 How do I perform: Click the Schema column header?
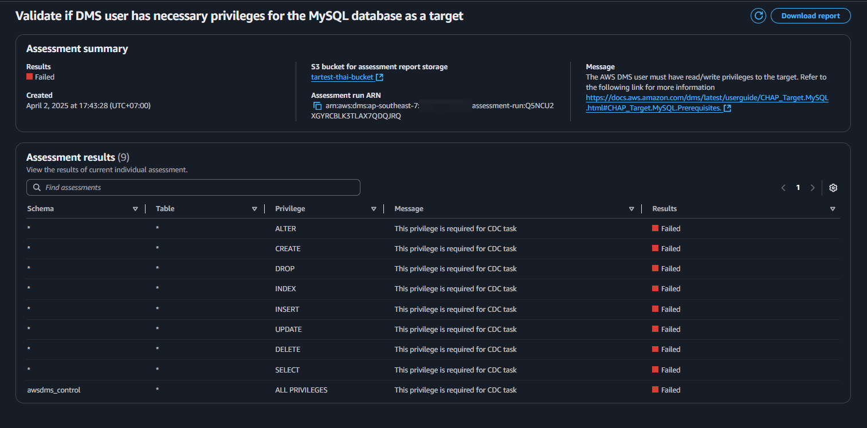point(40,209)
